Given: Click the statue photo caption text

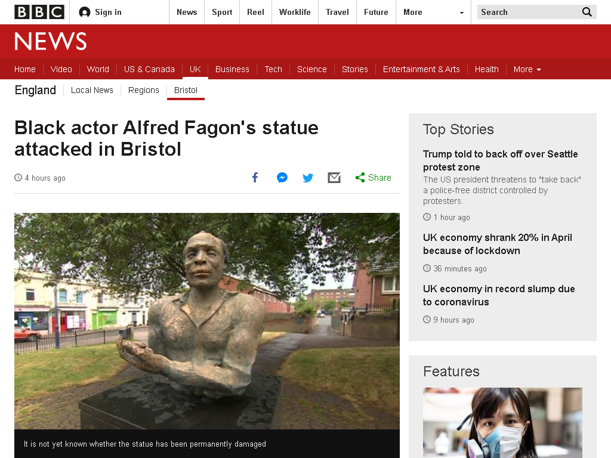Looking at the screenshot, I should click(145, 444).
